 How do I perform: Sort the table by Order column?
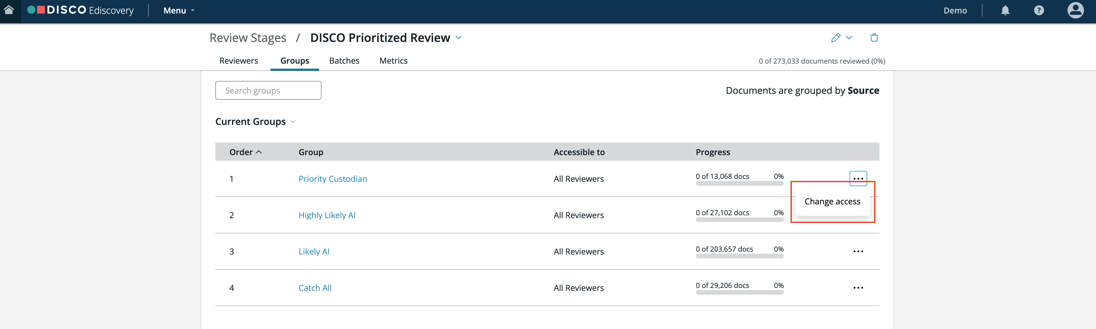pyautogui.click(x=246, y=152)
